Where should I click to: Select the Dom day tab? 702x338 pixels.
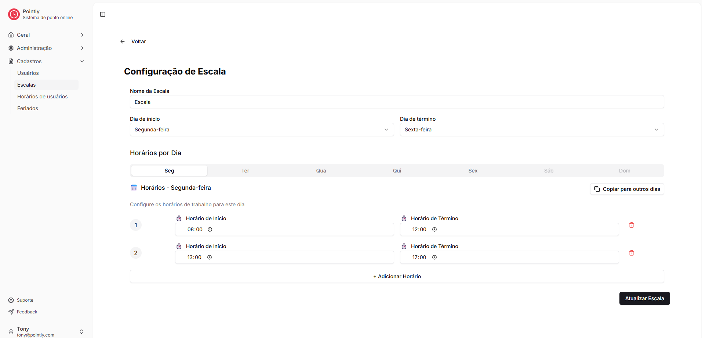click(624, 170)
